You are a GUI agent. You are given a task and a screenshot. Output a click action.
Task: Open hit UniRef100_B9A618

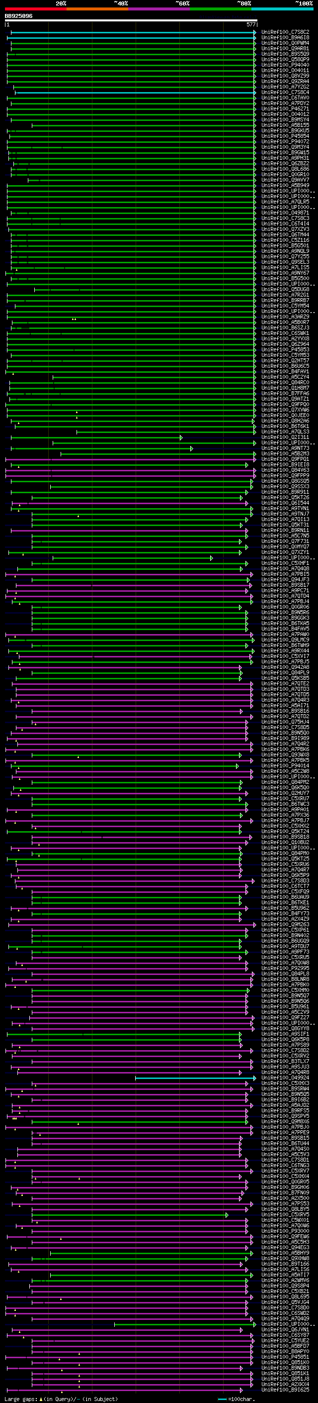285,38
